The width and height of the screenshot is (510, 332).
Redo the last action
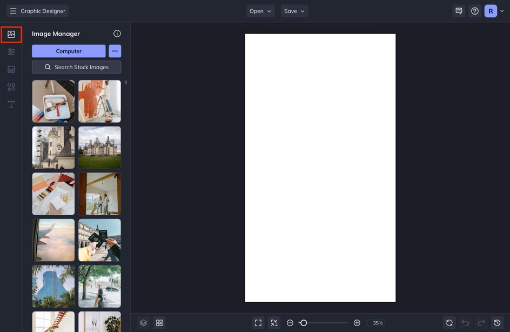pos(481,323)
